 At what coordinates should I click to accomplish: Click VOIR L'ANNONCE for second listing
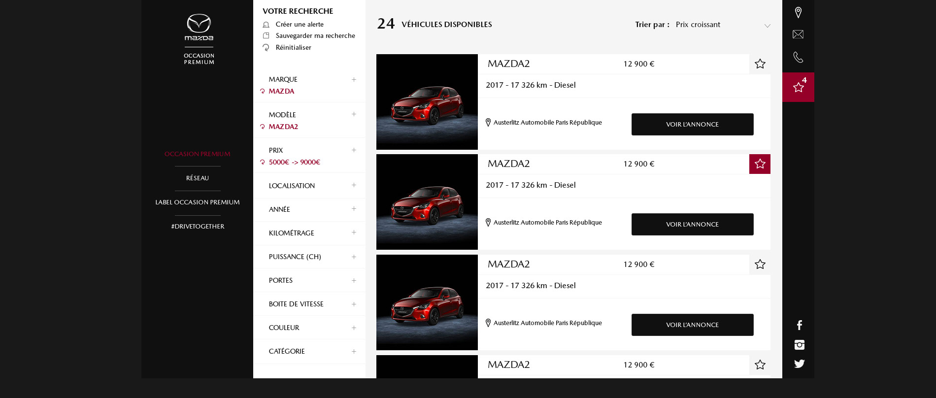tap(692, 225)
